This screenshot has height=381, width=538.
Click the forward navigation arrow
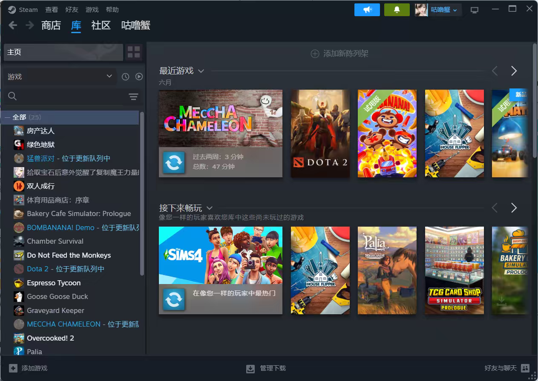[x=30, y=26]
